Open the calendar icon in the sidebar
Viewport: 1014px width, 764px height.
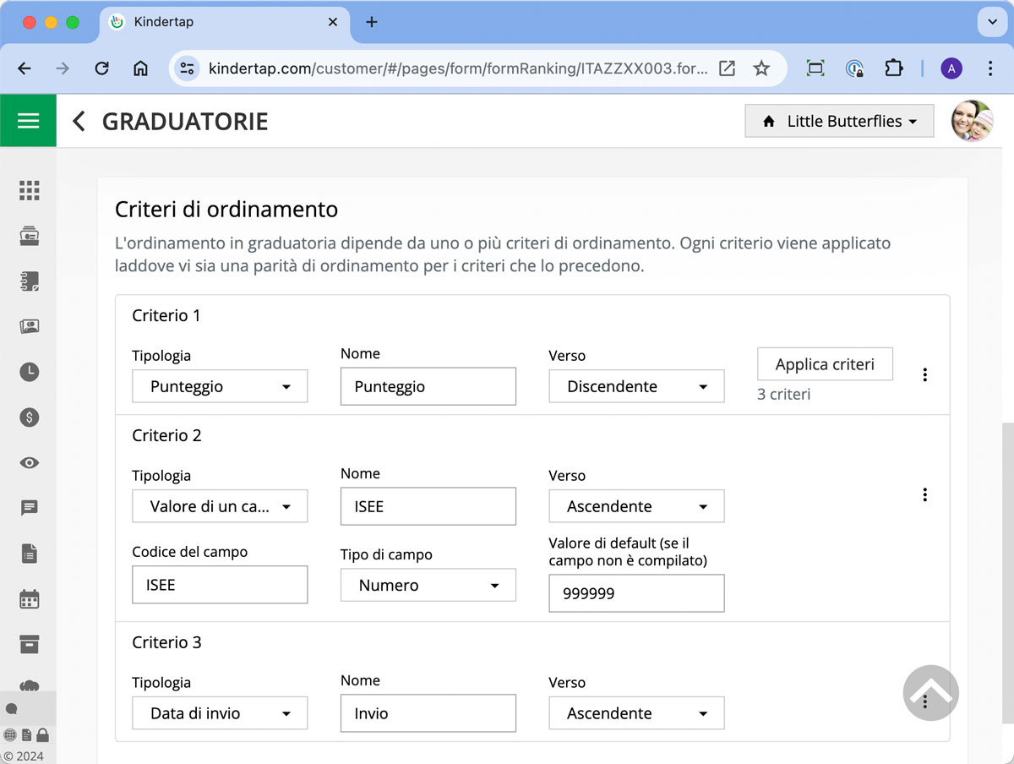pyautogui.click(x=29, y=598)
